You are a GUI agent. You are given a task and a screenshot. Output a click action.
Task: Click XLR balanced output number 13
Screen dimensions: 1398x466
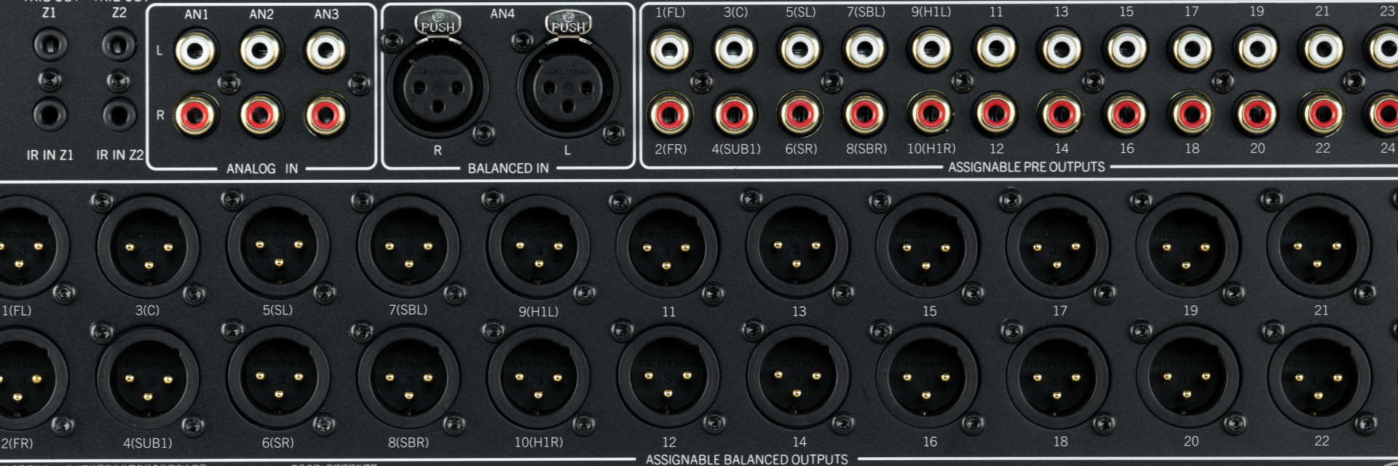point(797,247)
